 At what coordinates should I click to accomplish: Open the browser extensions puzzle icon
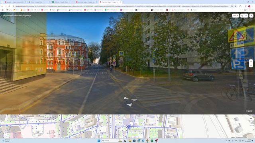tap(240, 6)
